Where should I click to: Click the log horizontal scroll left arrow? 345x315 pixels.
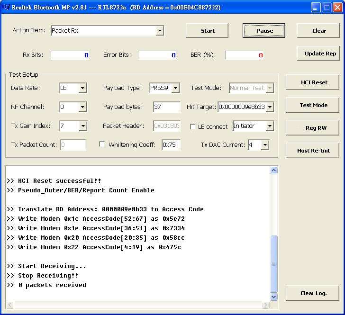pos(10,305)
